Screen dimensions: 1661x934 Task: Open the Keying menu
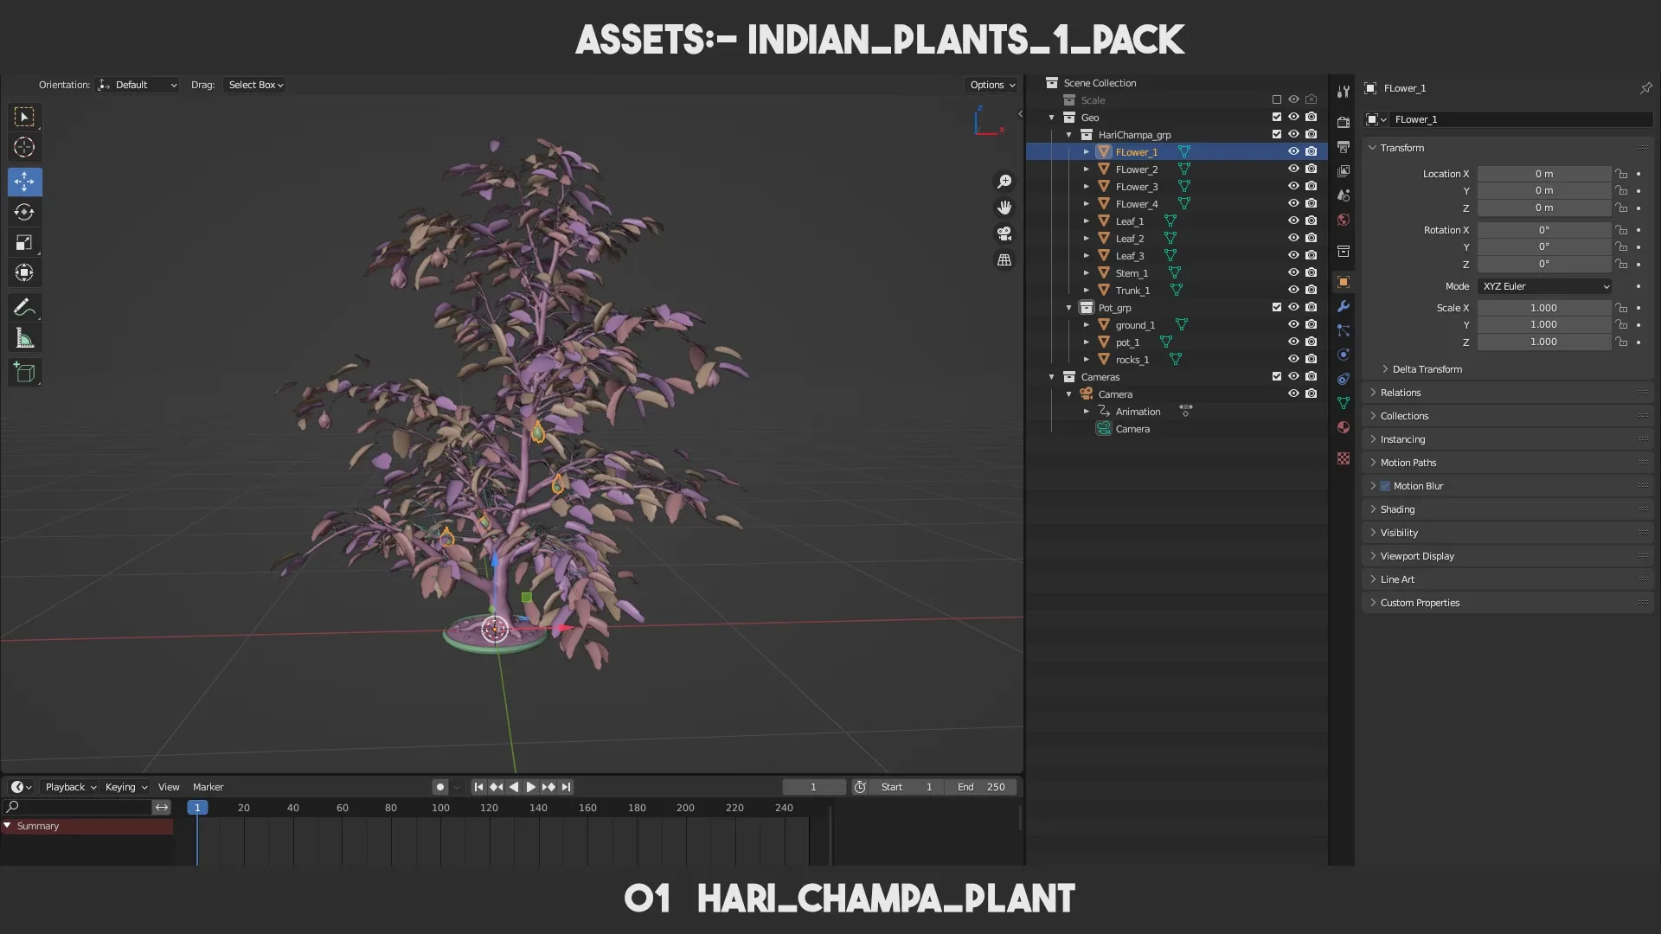[125, 787]
